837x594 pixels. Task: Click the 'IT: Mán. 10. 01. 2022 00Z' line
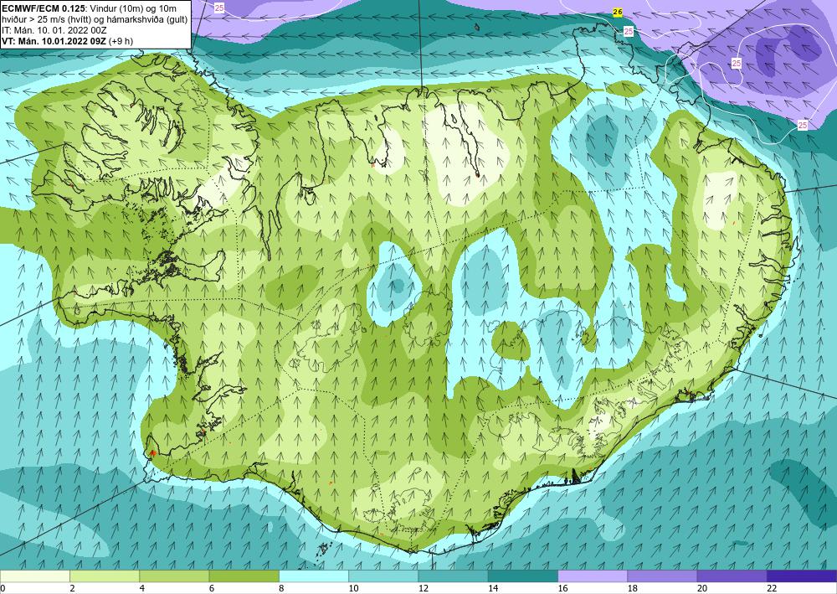54,30
